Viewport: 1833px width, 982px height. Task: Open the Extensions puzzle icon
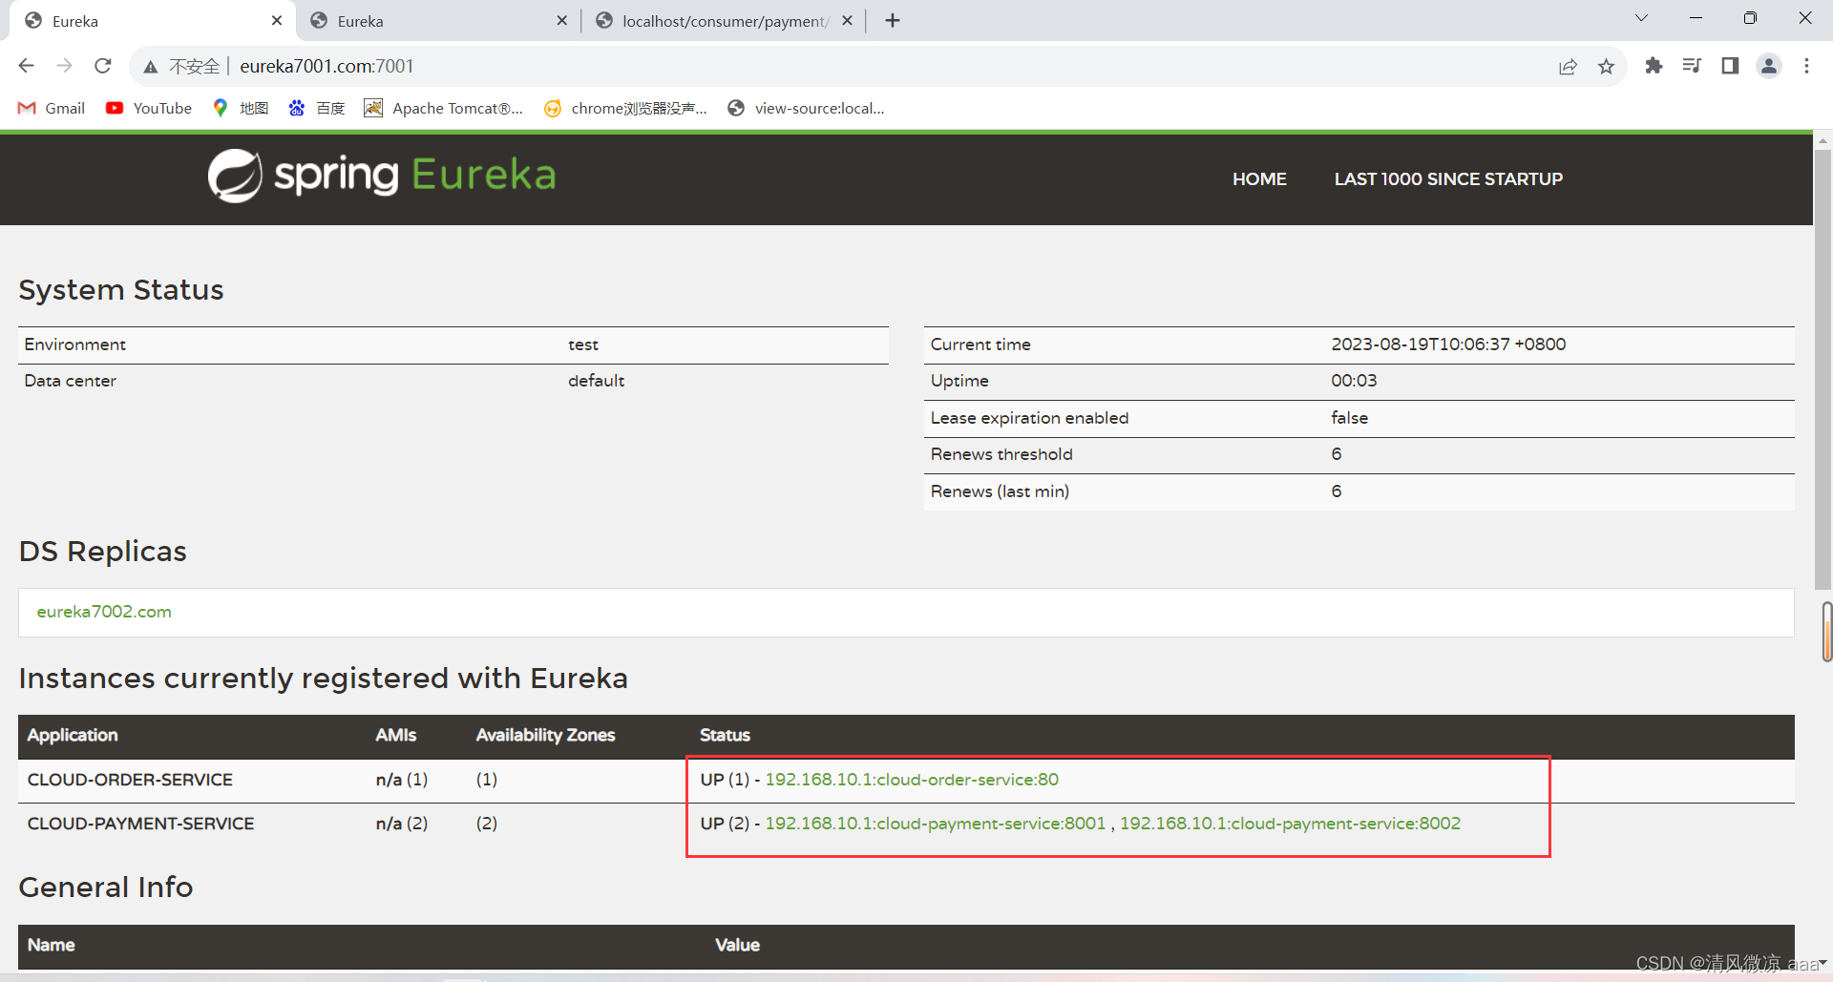[1654, 66]
